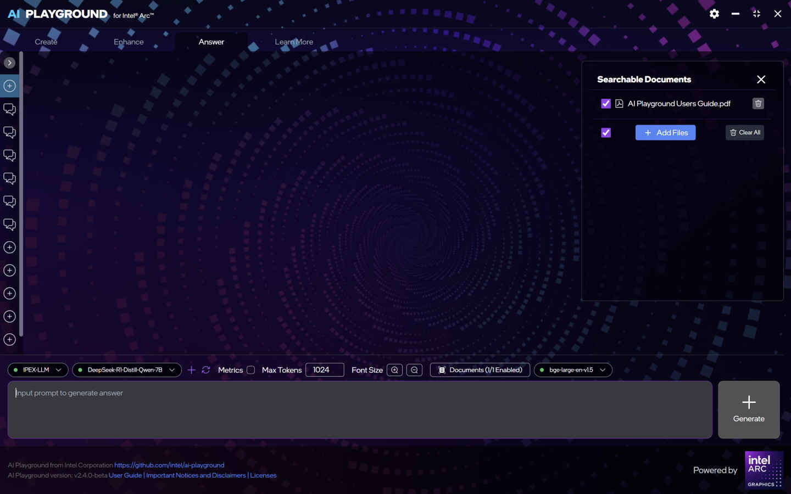Click the refresh model list icon
Image resolution: width=791 pixels, height=494 pixels.
pyautogui.click(x=206, y=370)
